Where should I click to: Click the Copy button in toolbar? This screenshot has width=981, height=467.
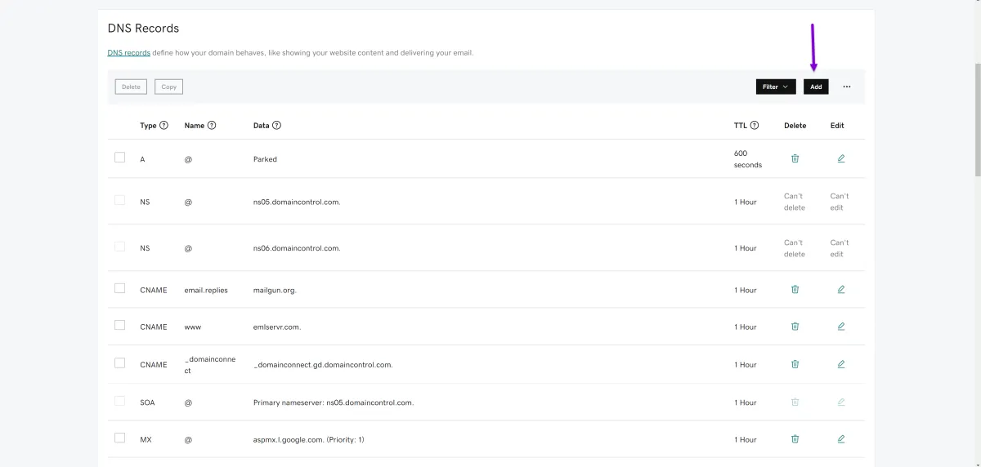click(x=168, y=87)
